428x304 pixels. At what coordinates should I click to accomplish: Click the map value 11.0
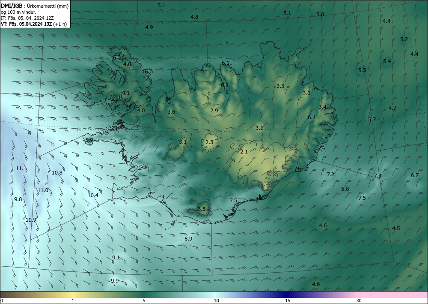(43, 190)
